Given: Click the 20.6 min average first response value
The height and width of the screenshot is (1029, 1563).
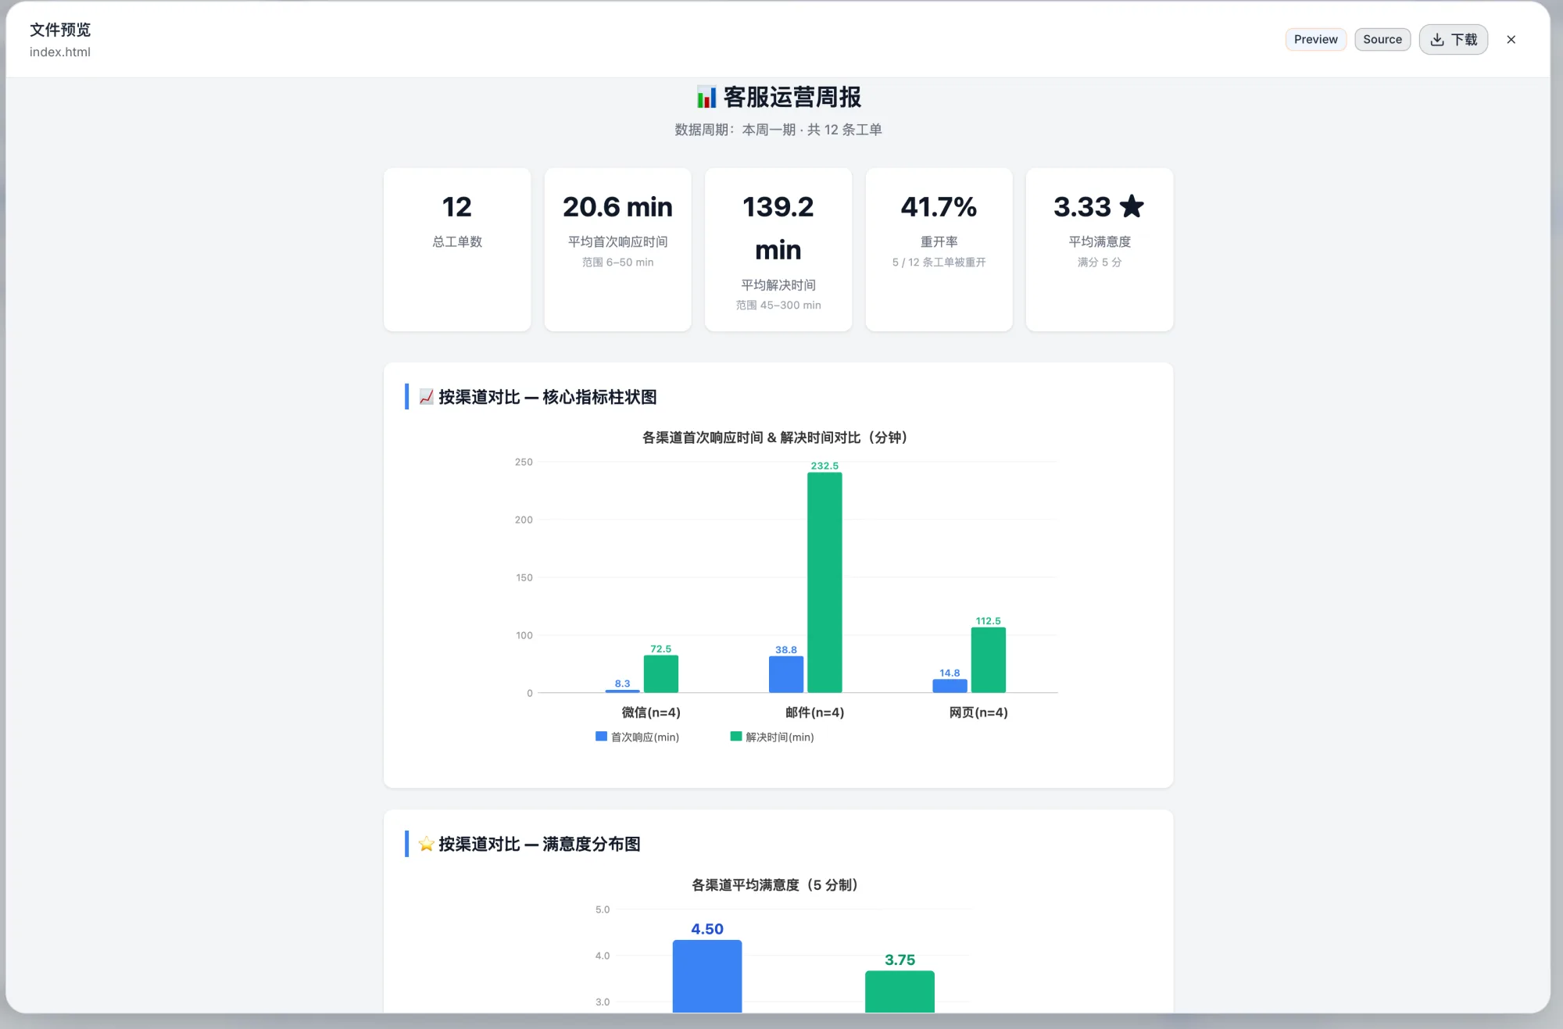Looking at the screenshot, I should (x=617, y=207).
